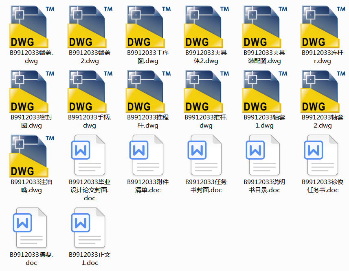Click the label B9912033夹具体2.dwg
Viewport: 349px width, 271px height.
coord(206,57)
